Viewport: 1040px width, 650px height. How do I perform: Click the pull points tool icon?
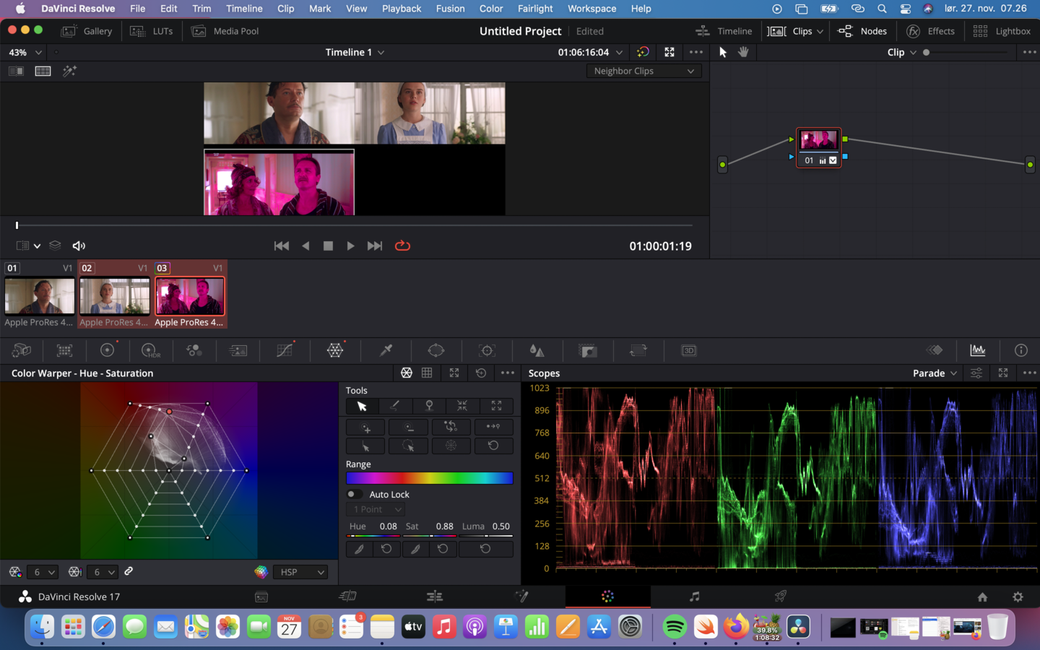coord(462,406)
